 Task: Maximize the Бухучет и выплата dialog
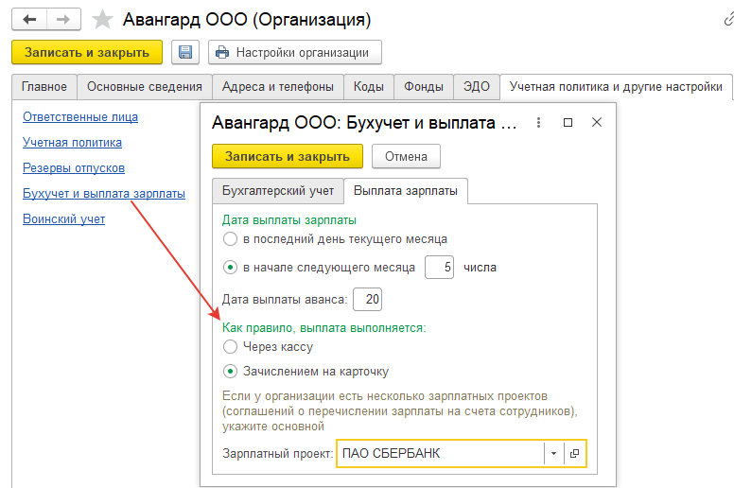click(568, 123)
